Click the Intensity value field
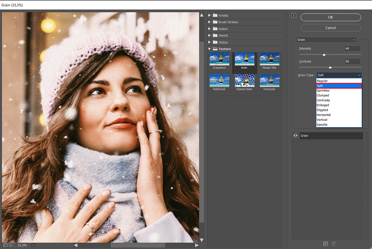Screen dimensions: 372x249 click(352, 48)
